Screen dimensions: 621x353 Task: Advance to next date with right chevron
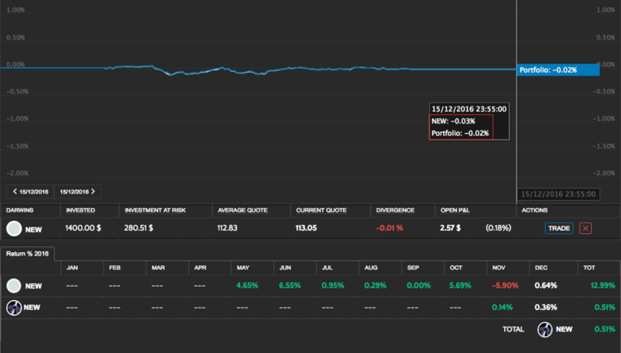(x=93, y=192)
